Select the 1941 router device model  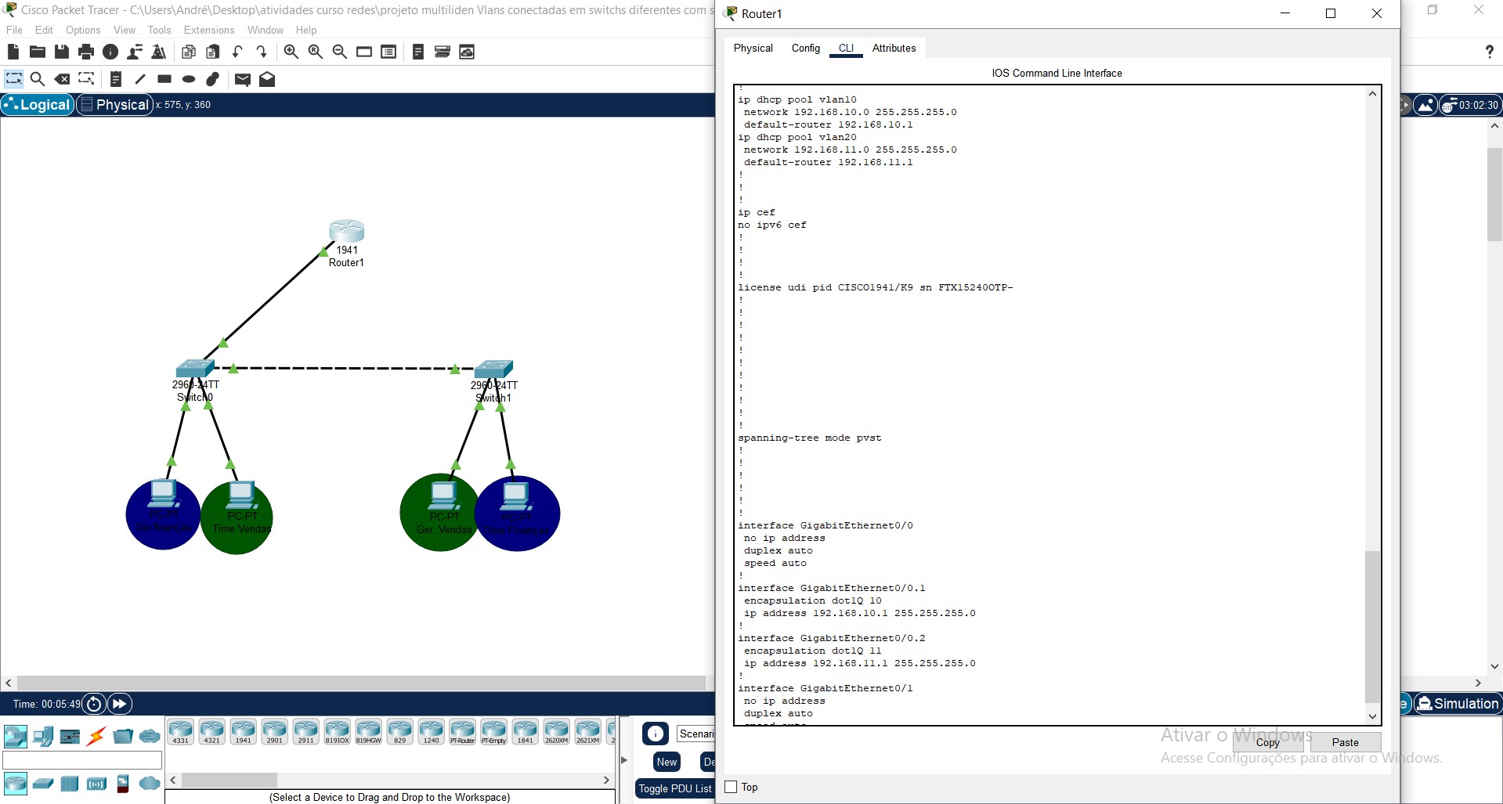[243, 730]
